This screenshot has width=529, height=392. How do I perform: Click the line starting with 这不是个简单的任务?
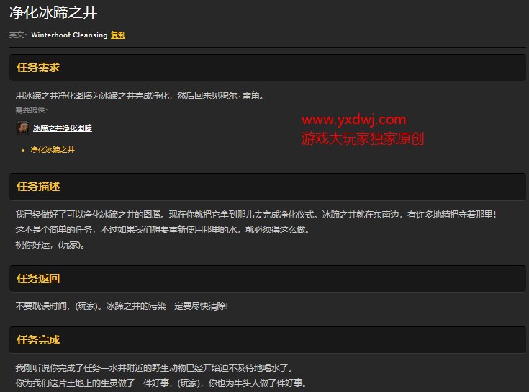tap(163, 230)
